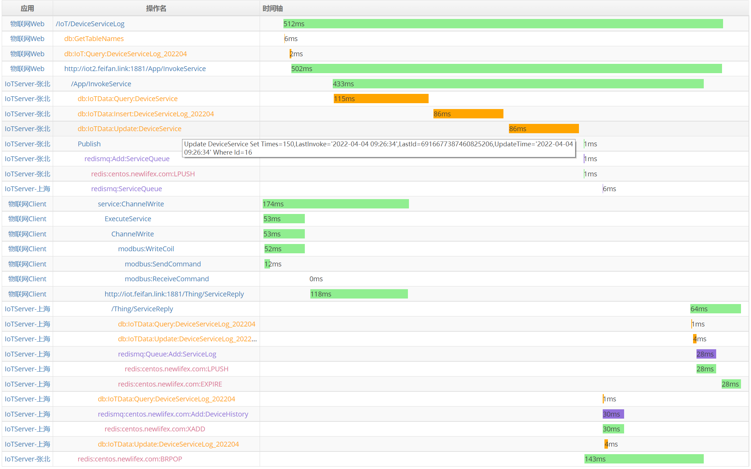
Task: Click the http://iot.feifan.link:1881/Thing/ServiceReply link
Action: [x=174, y=294]
